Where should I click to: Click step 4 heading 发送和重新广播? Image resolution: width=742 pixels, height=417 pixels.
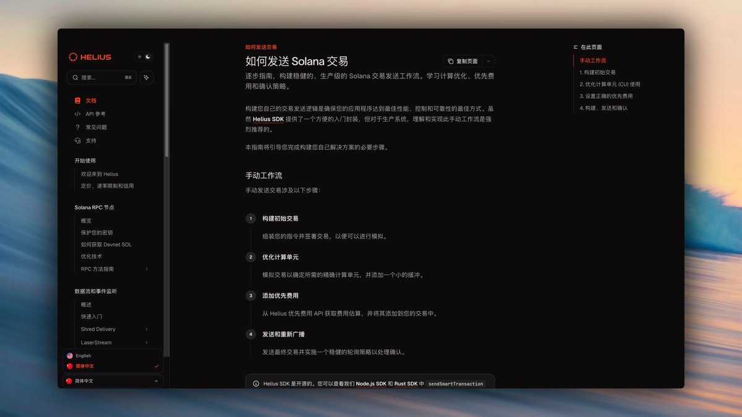tap(283, 334)
